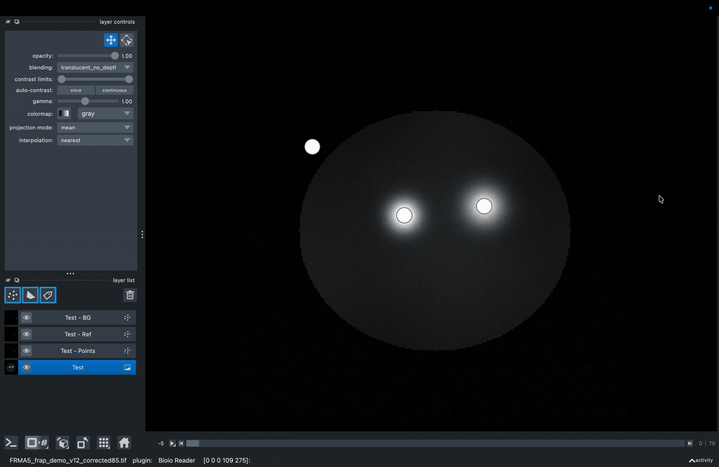Expand the activity indicator
719x467 pixels.
click(x=701, y=460)
